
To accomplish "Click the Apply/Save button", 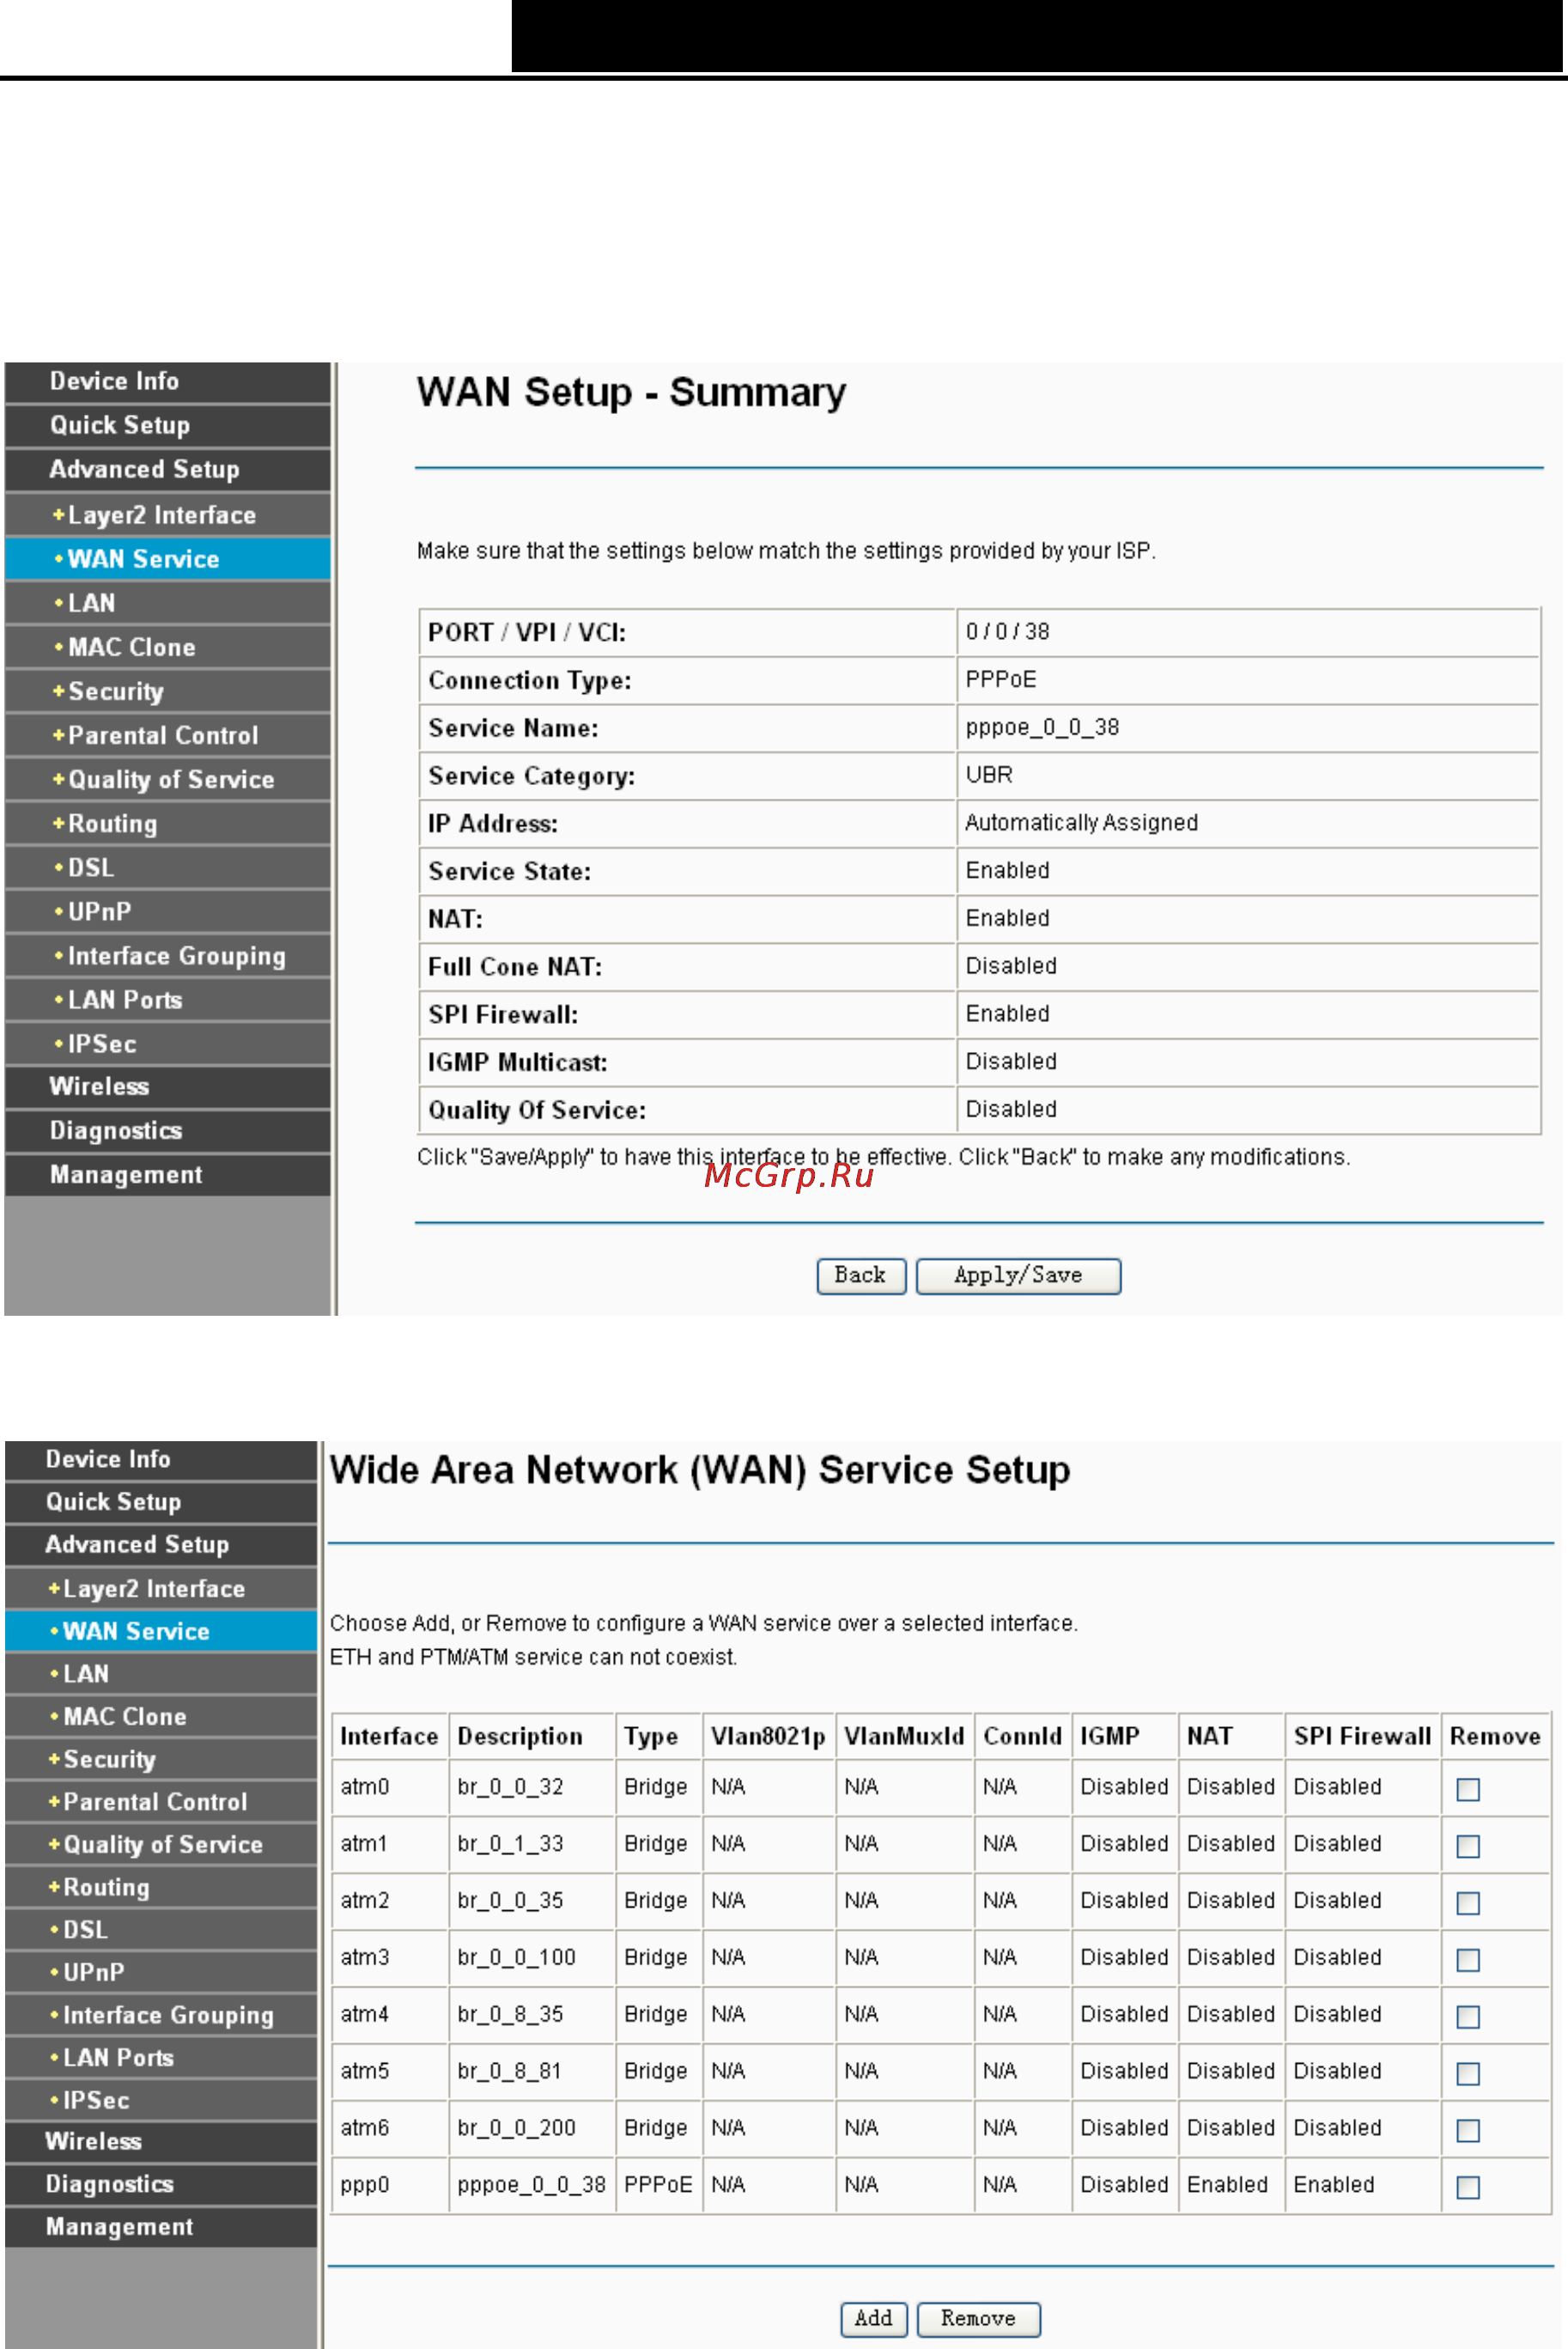I will point(1018,1276).
